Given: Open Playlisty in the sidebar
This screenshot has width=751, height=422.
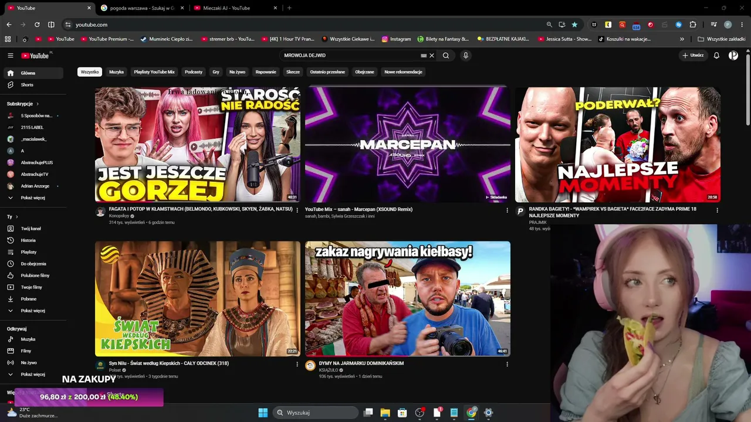Looking at the screenshot, I should pyautogui.click(x=35, y=252).
